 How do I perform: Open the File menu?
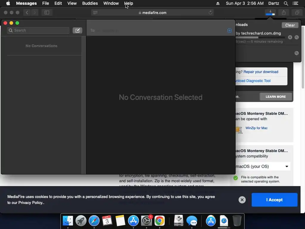click(x=46, y=3)
